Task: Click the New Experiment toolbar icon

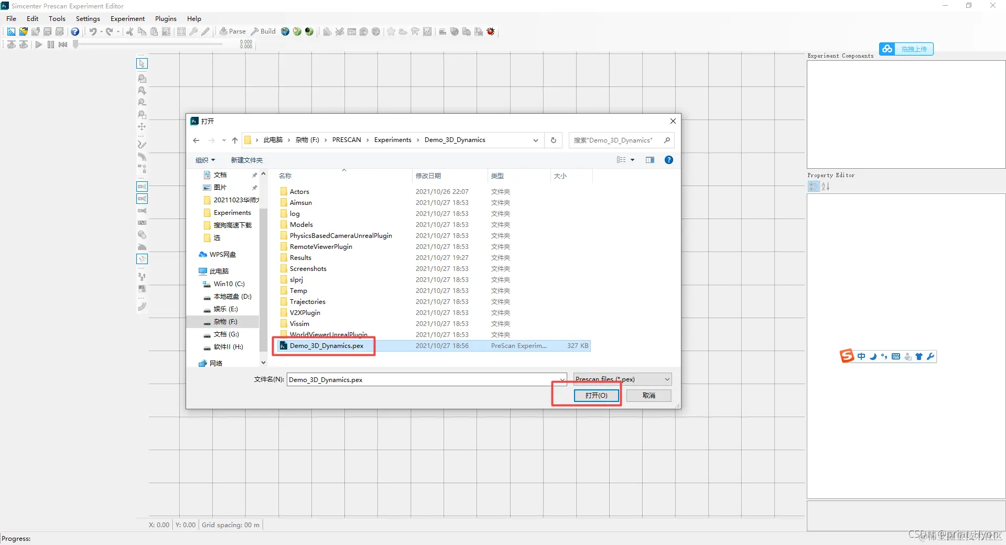Action: pos(11,31)
